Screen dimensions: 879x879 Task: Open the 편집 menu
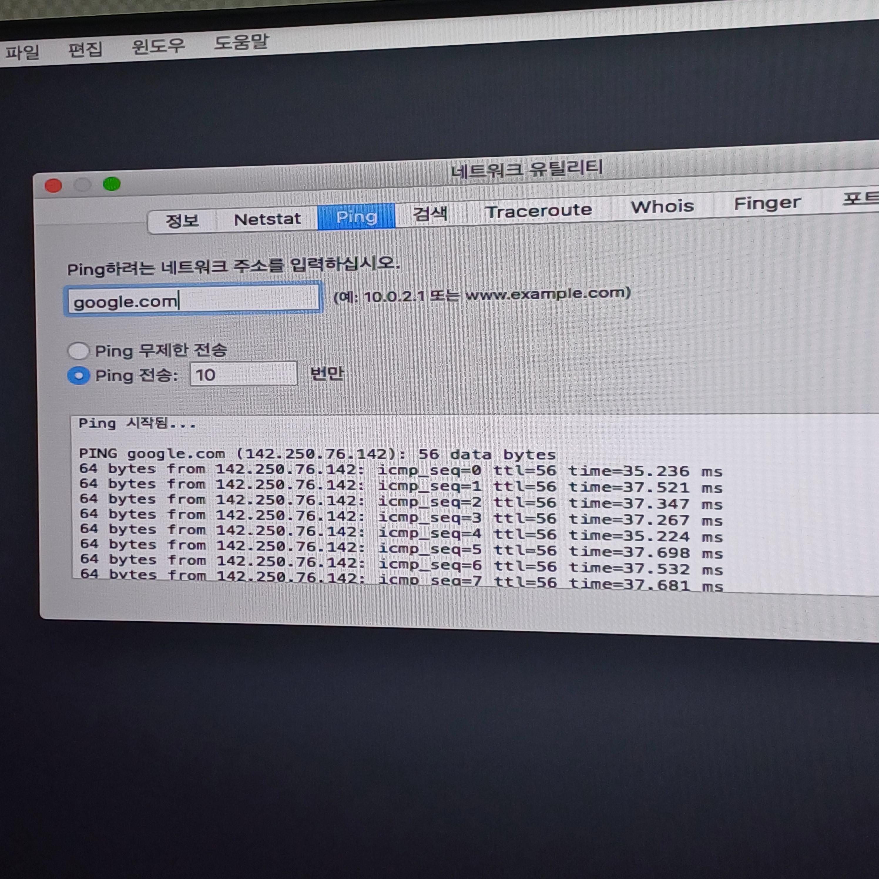coord(85,49)
